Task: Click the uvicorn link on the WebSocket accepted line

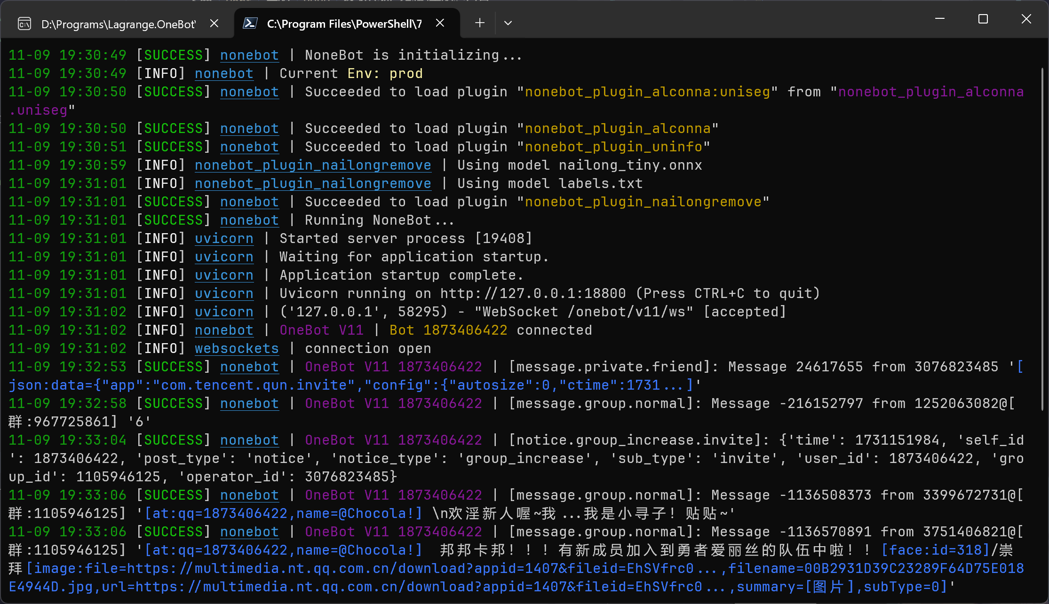Action: [x=224, y=312]
